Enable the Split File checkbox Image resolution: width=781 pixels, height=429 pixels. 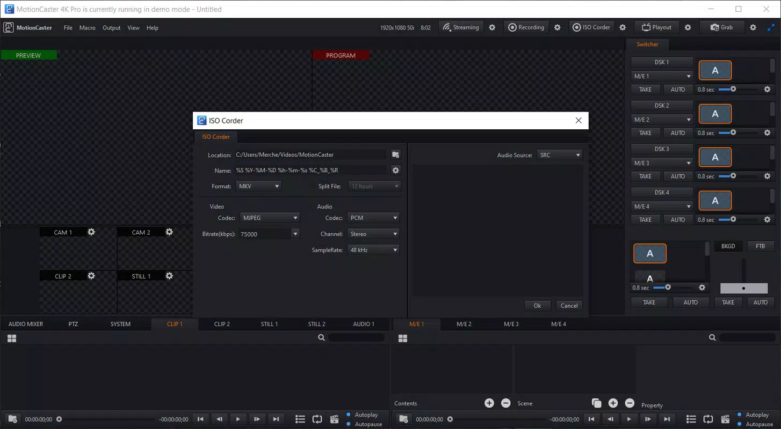click(312, 187)
